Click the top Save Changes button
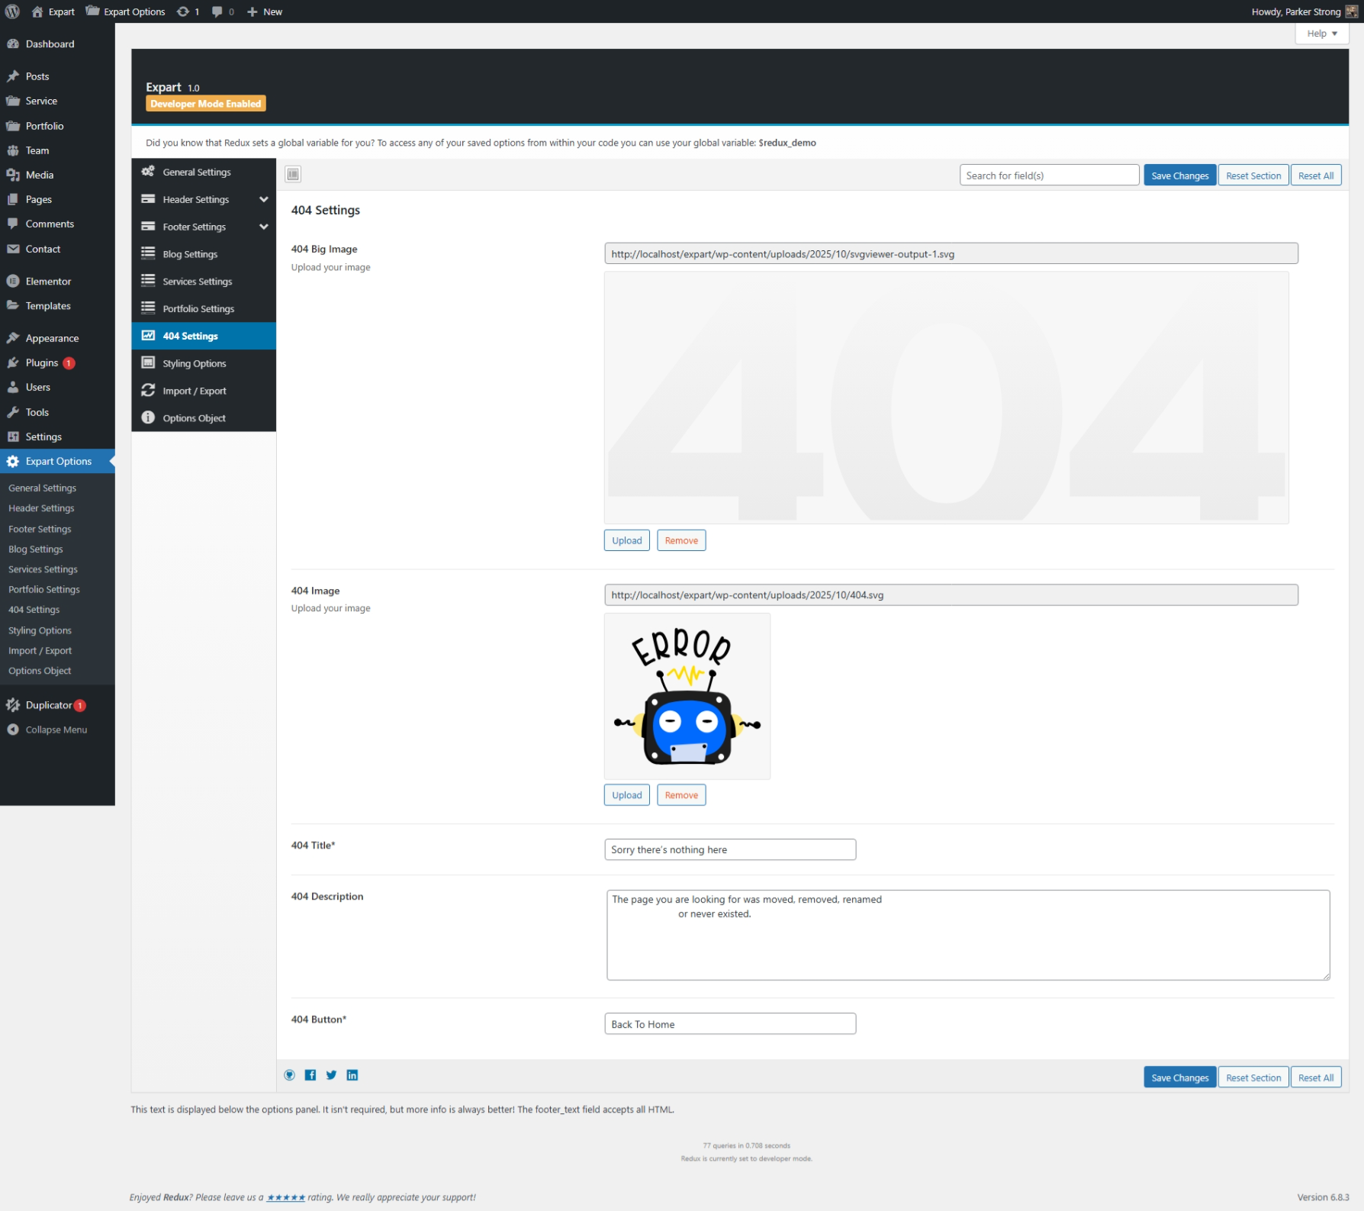The height and width of the screenshot is (1211, 1364). pyautogui.click(x=1179, y=176)
